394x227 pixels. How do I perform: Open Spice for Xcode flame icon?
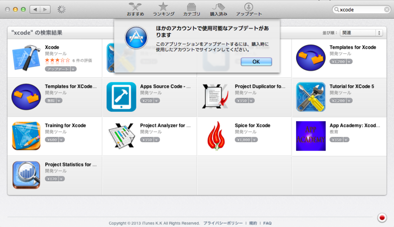[x=216, y=136]
